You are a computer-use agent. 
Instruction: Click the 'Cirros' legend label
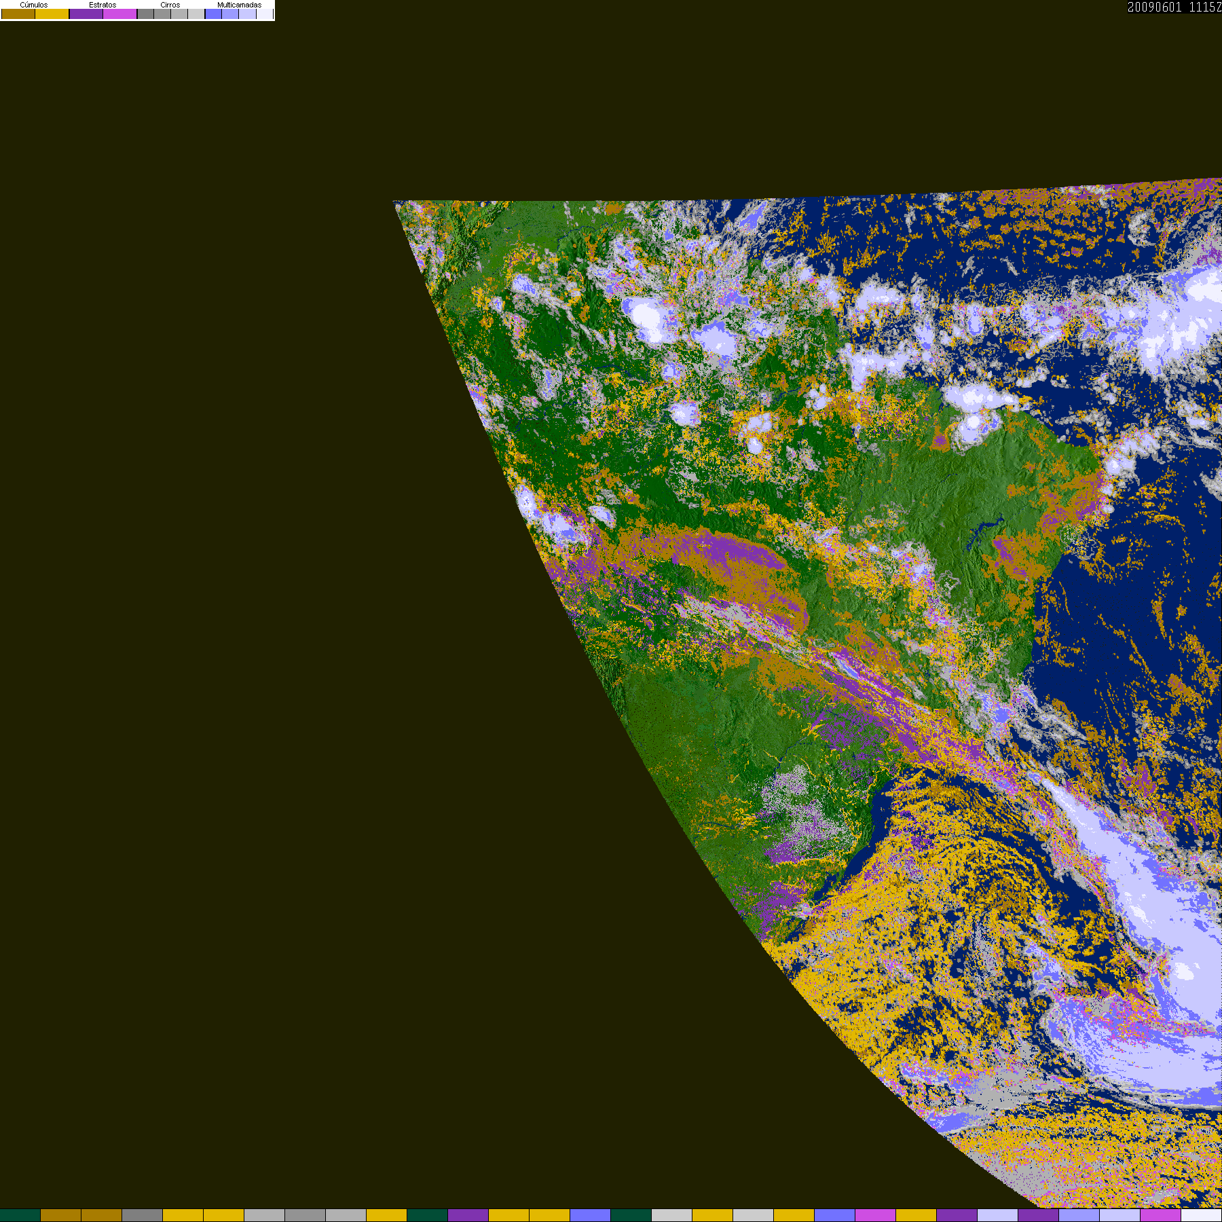pos(170,5)
